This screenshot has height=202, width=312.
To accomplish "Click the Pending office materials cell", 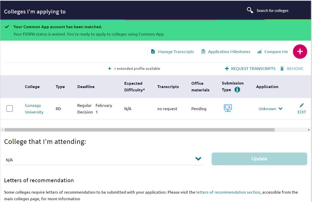I will coord(199,109).
